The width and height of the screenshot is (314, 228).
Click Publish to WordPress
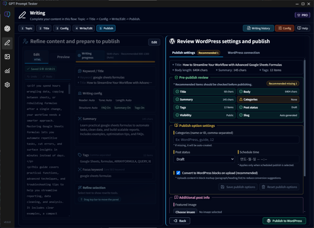tap(284, 221)
